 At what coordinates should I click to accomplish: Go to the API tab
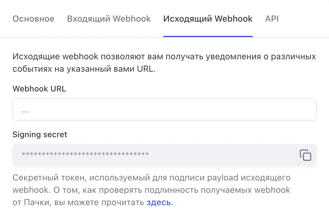tap(272, 19)
